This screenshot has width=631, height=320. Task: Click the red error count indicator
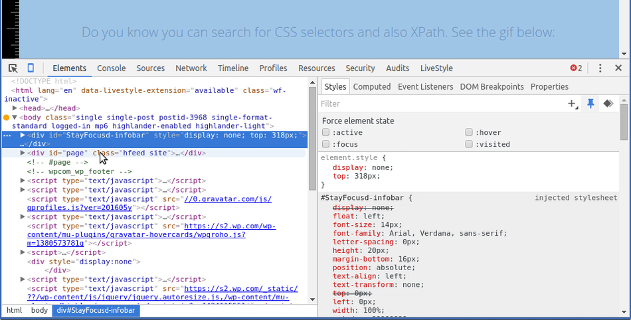click(x=576, y=68)
